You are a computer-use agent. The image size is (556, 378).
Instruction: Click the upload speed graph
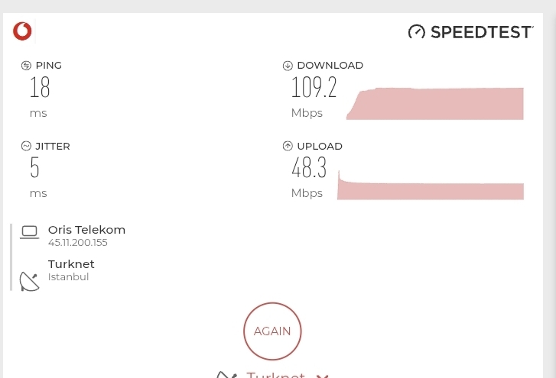[431, 185]
